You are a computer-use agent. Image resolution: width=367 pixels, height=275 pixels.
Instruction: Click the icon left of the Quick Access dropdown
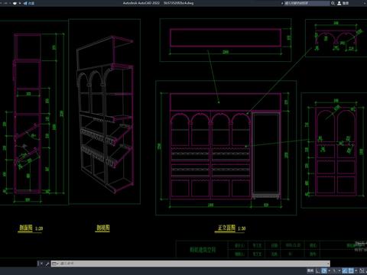click(x=15, y=3)
